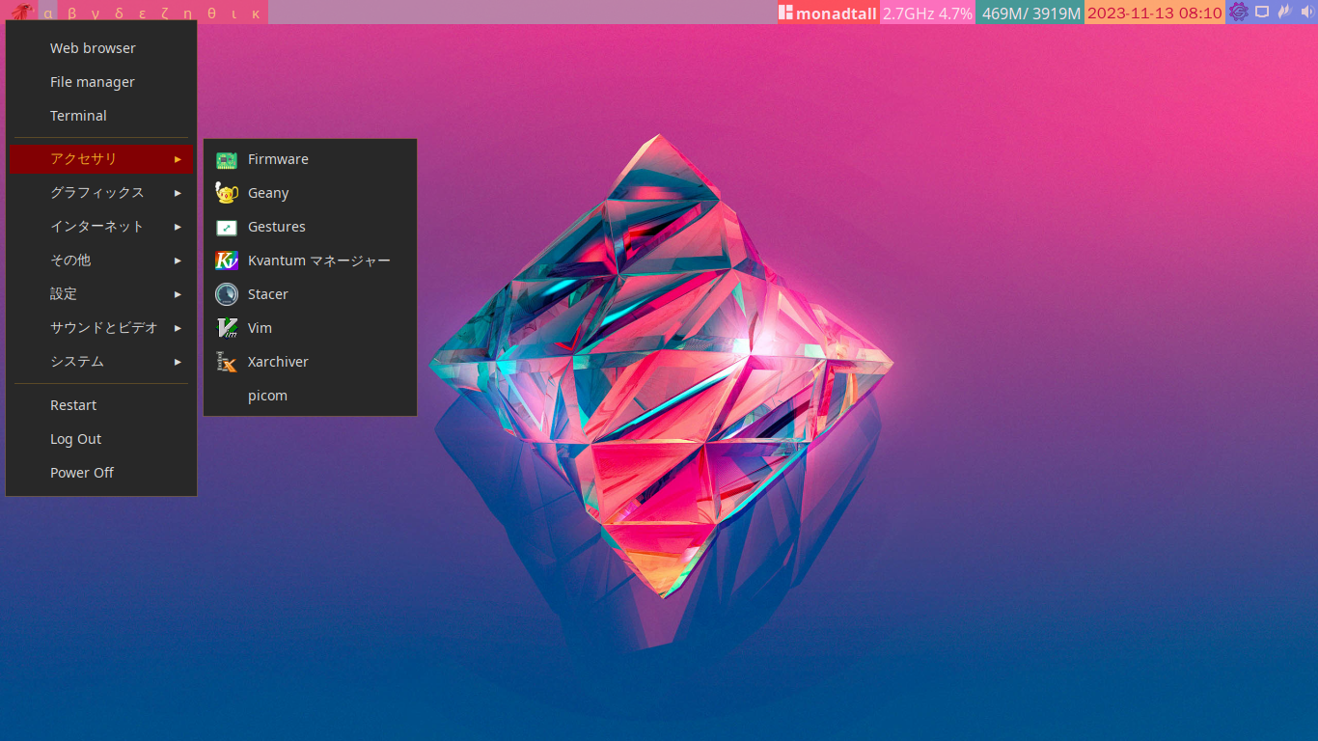Viewport: 1318px width, 741px height.
Task: Switch to workspace θ
Action: pyautogui.click(x=211, y=13)
